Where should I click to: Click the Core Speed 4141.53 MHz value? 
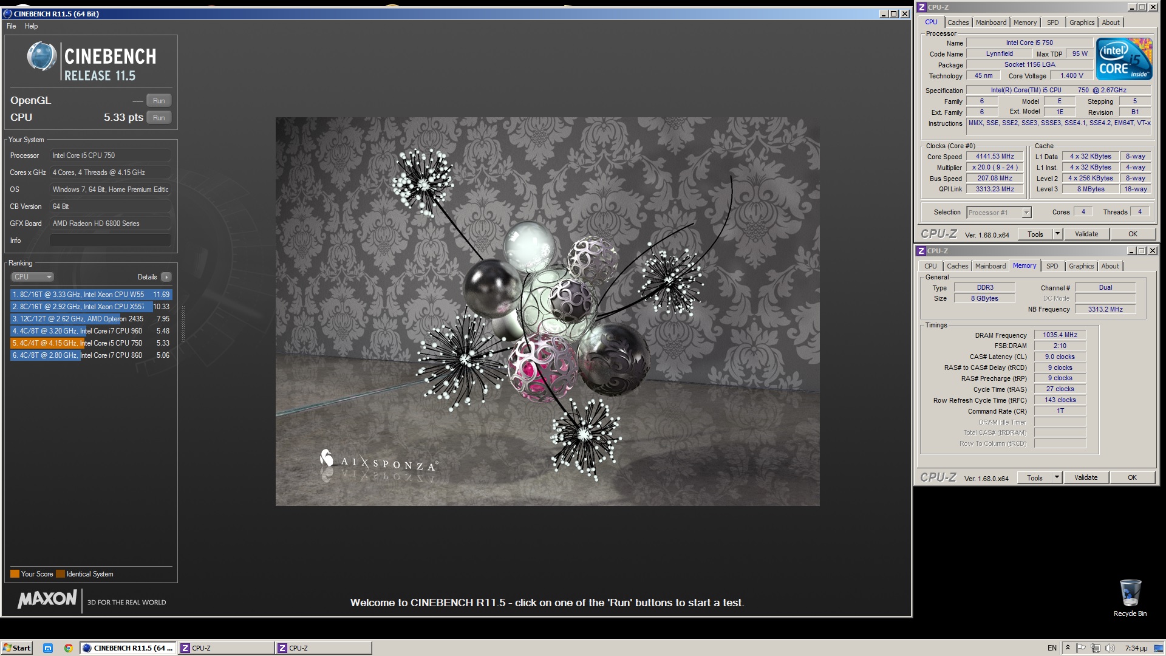995,157
